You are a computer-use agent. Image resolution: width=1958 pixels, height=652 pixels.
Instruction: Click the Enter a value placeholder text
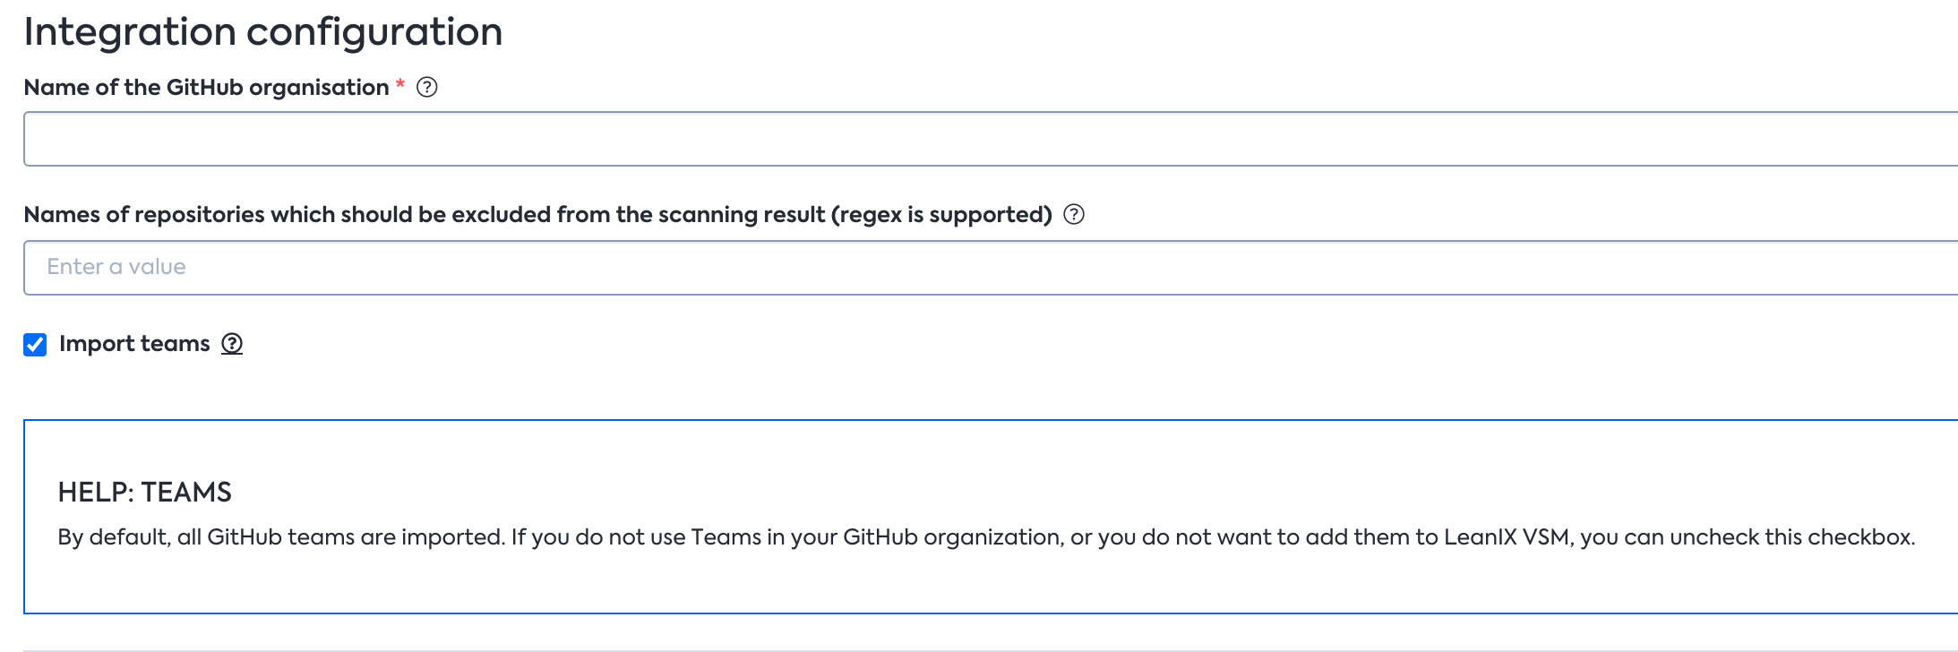(x=116, y=267)
